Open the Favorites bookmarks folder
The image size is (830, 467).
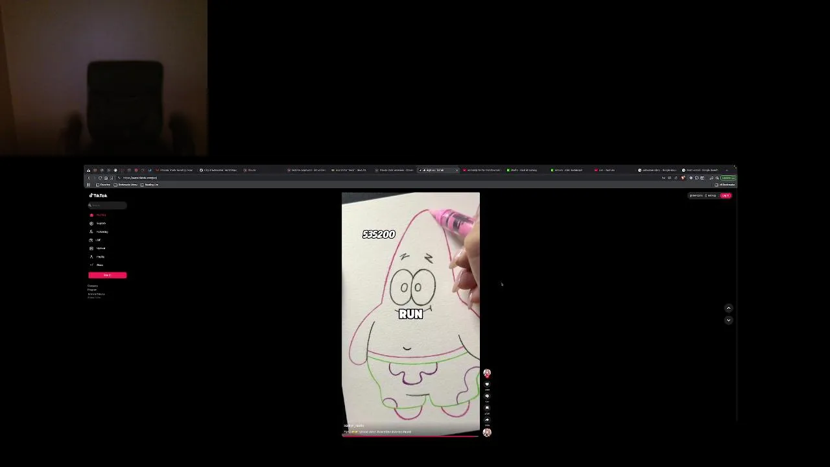pos(102,185)
